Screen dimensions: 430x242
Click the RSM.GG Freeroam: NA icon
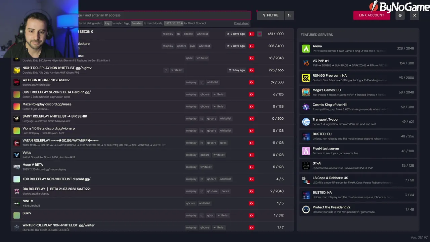tap(306, 78)
